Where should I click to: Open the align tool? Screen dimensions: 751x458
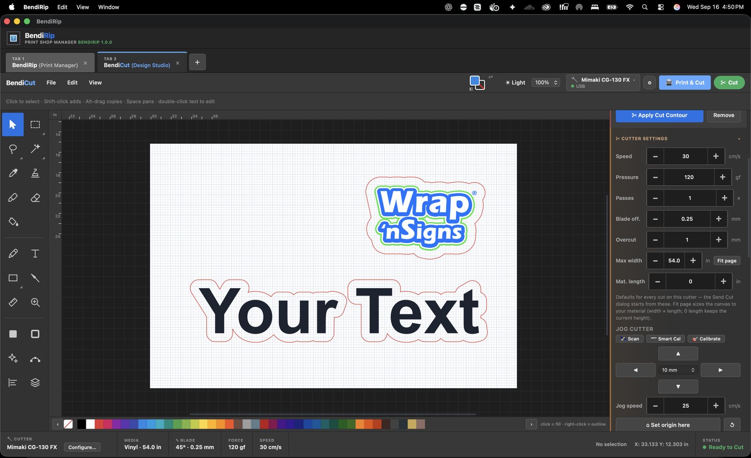[x=13, y=382]
